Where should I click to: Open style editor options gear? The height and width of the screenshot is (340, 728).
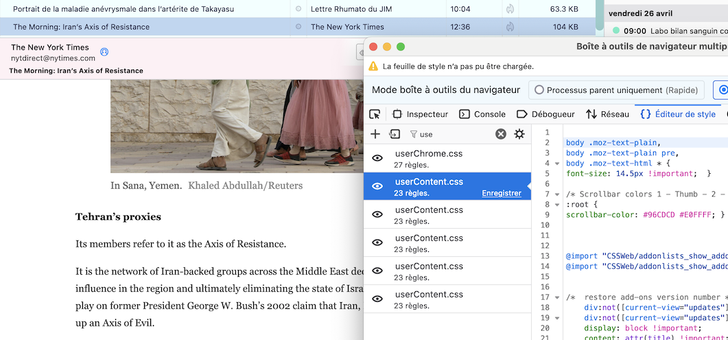tap(519, 134)
